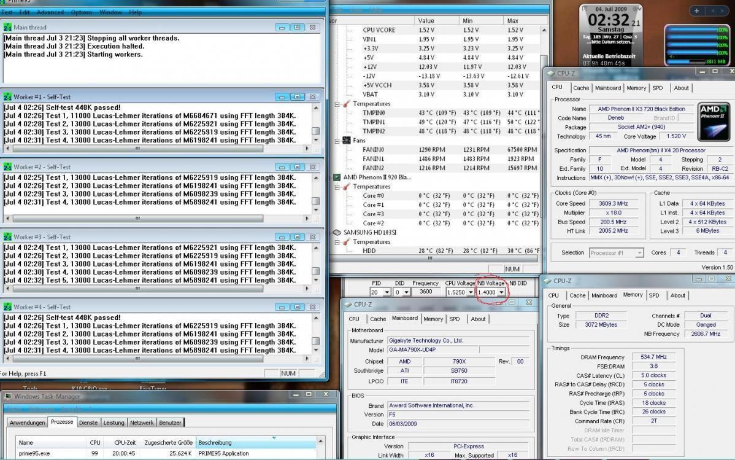This screenshot has height=460, width=735.
Task: Open the Help menu in Prime95
Action: 136,12
